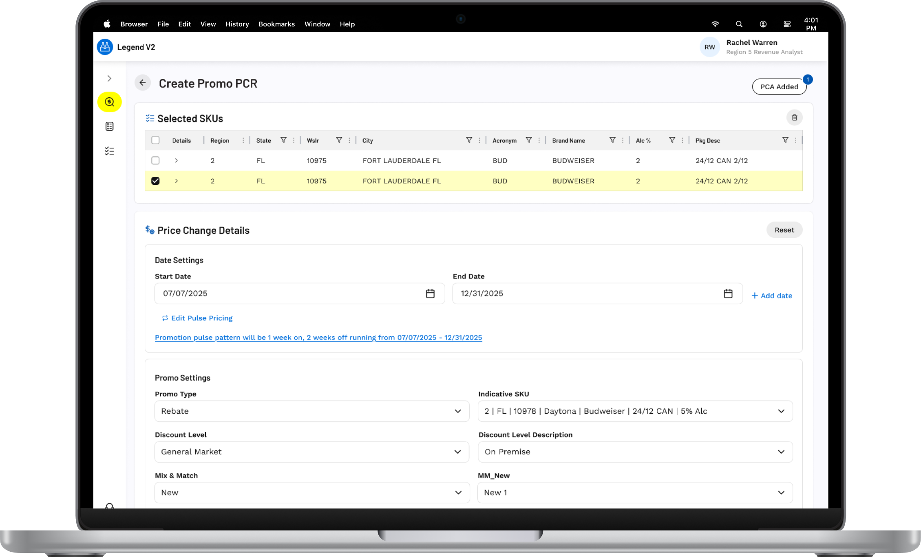
Task: Uncheck the highlighted Budweiser row checkbox
Action: tap(155, 181)
